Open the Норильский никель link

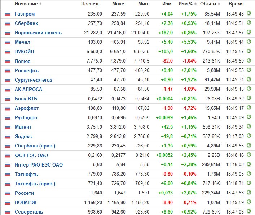point(38,33)
